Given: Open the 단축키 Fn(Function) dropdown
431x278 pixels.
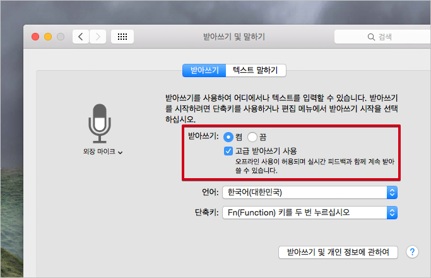Looking at the screenshot, I should (310, 213).
